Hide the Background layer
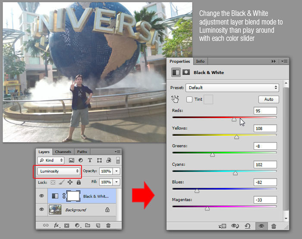 click(x=42, y=210)
